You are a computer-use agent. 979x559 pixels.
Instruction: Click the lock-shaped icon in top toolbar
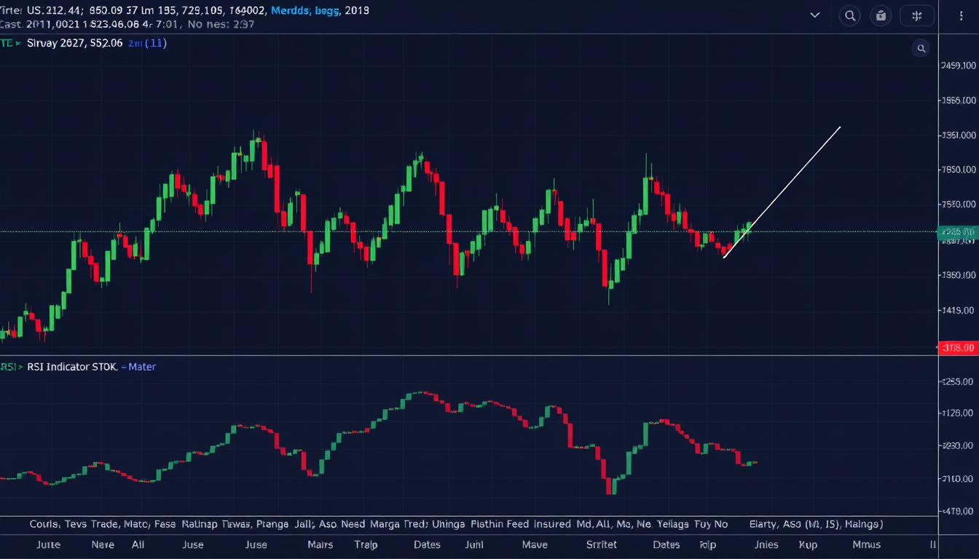point(881,15)
